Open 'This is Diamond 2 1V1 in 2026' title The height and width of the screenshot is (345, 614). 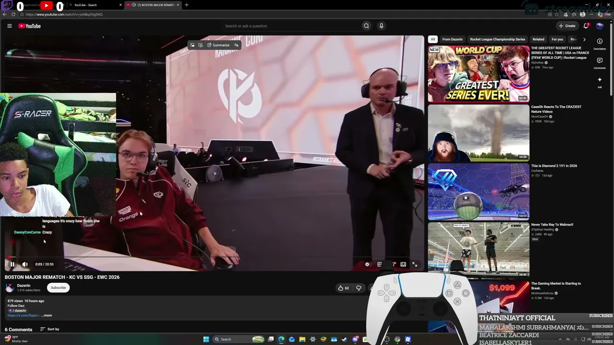coord(554,166)
